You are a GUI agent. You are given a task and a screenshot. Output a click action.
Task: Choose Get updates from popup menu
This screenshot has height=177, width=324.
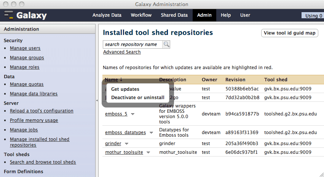tap(125, 89)
